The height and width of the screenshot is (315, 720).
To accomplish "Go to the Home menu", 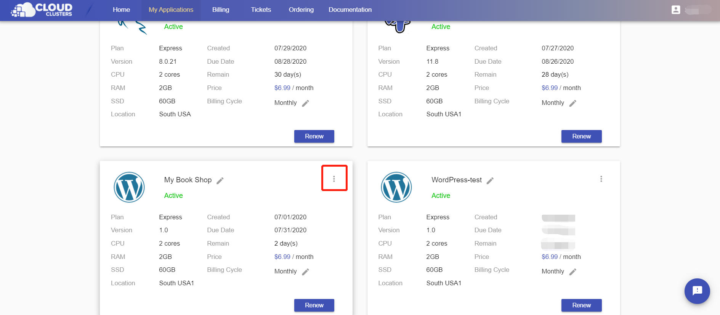I will click(121, 10).
